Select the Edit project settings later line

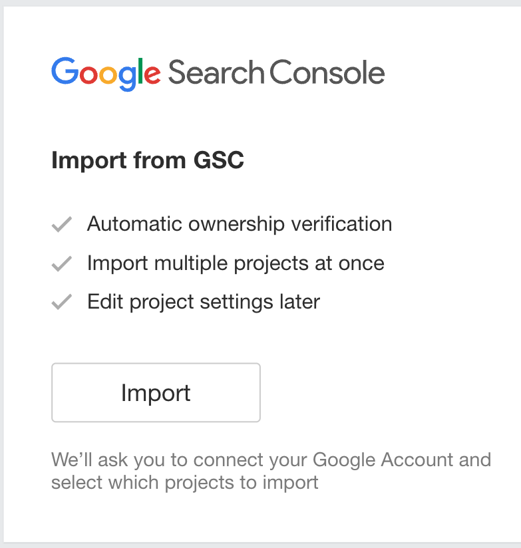coord(203,301)
